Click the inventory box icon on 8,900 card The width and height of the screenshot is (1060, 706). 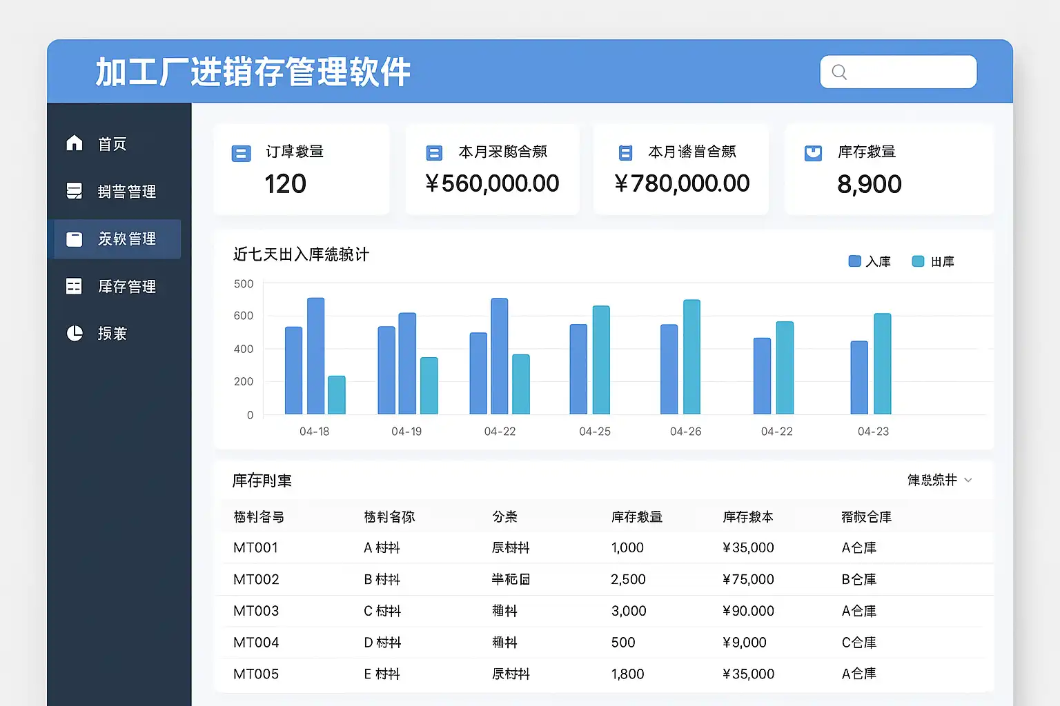tap(814, 153)
